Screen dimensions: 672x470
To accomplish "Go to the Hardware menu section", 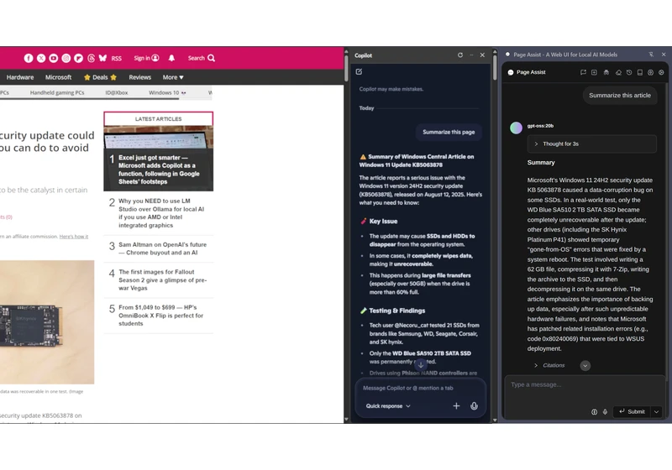I will pos(19,77).
